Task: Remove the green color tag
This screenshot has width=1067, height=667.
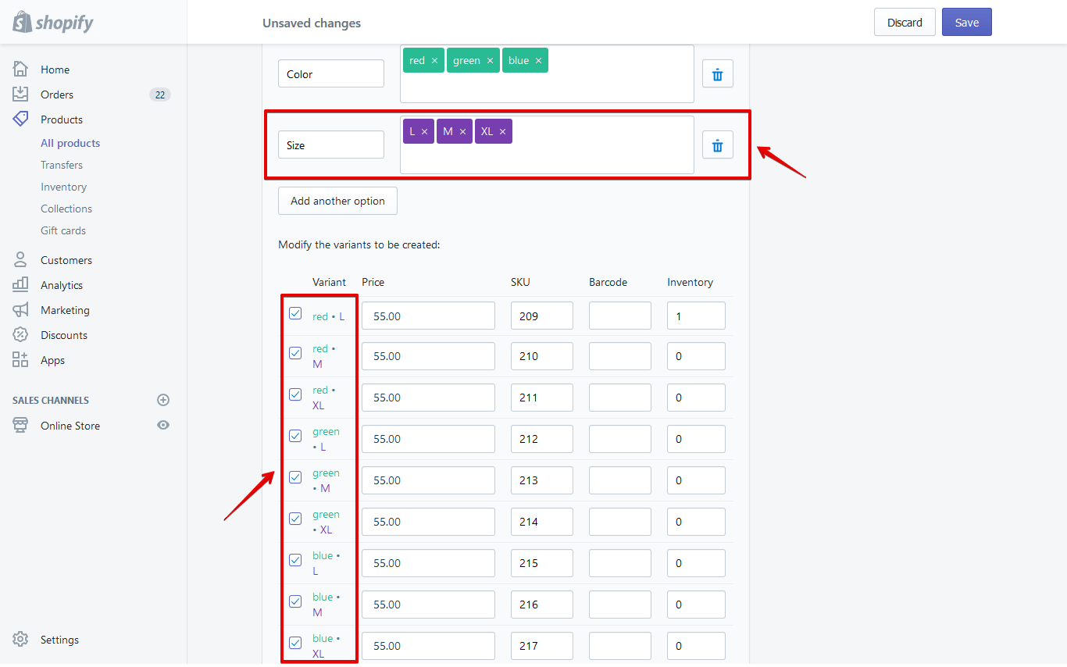Action: click(490, 61)
